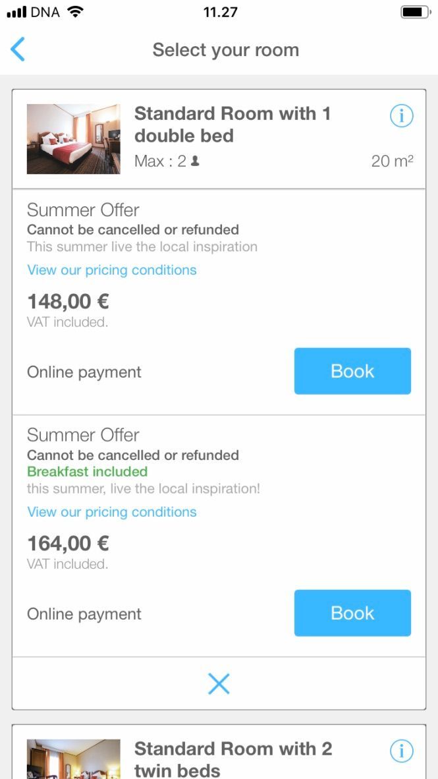Image resolution: width=438 pixels, height=779 pixels.
Task: Tap the cellular signal bars icon
Action: 17,13
